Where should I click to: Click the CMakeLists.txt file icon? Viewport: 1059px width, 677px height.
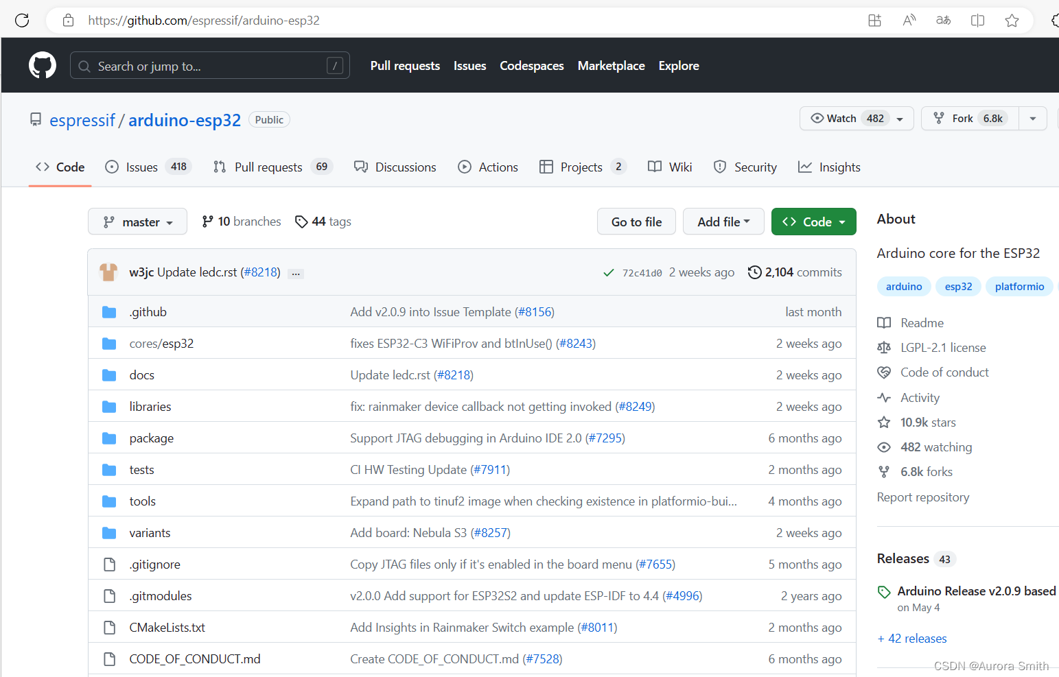109,628
